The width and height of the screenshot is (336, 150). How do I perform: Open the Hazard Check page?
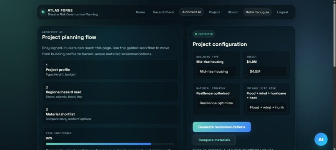[163, 12]
